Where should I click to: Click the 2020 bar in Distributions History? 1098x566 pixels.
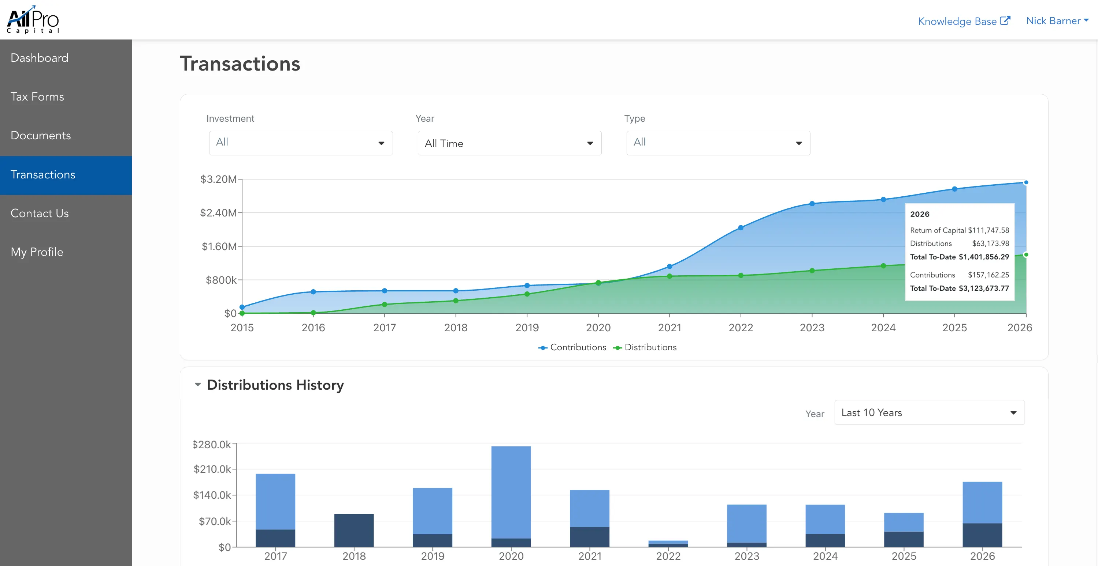(x=511, y=496)
